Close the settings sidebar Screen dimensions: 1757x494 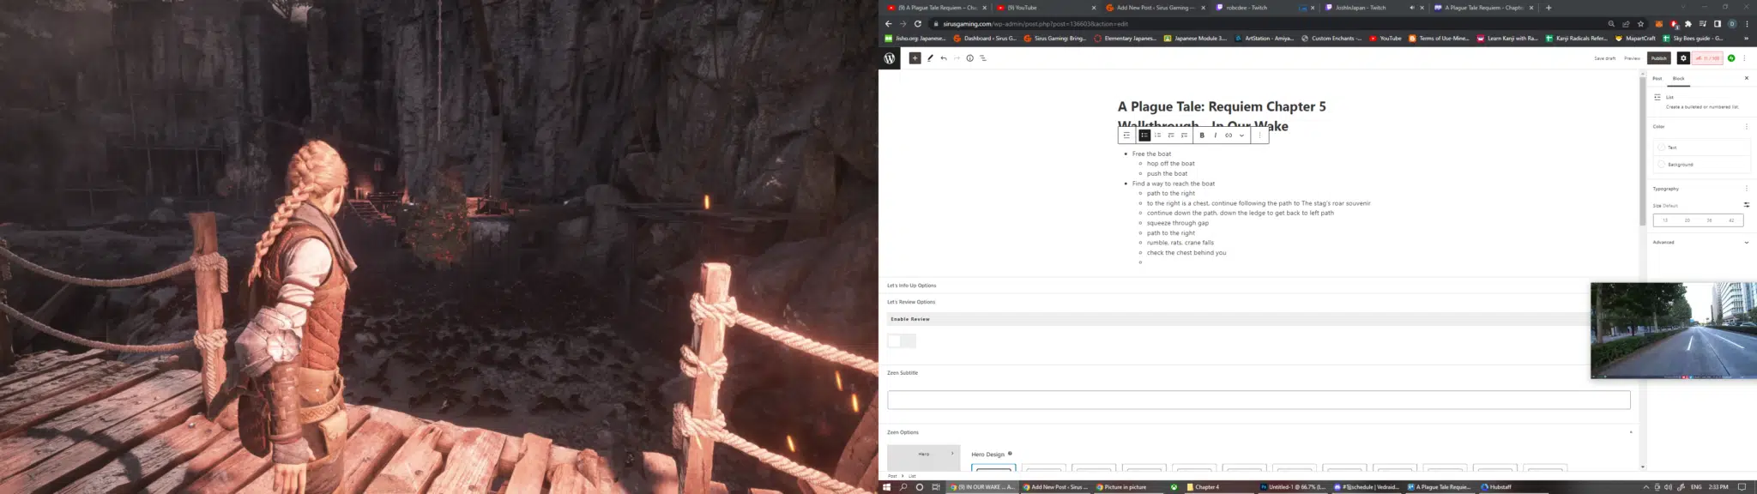click(1746, 78)
